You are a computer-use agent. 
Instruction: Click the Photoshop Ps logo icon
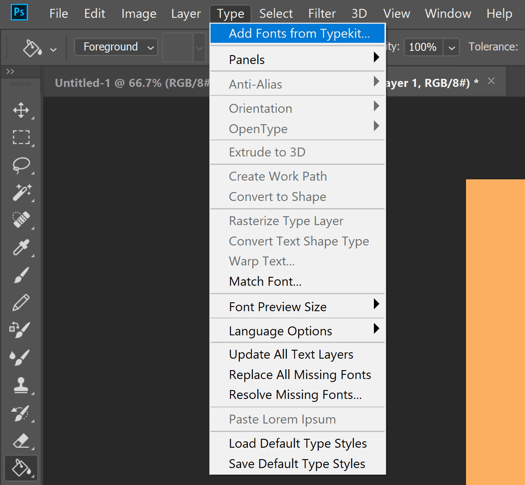point(19,12)
